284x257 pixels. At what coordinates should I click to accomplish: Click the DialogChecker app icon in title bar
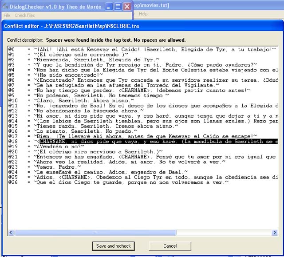point(5,6)
